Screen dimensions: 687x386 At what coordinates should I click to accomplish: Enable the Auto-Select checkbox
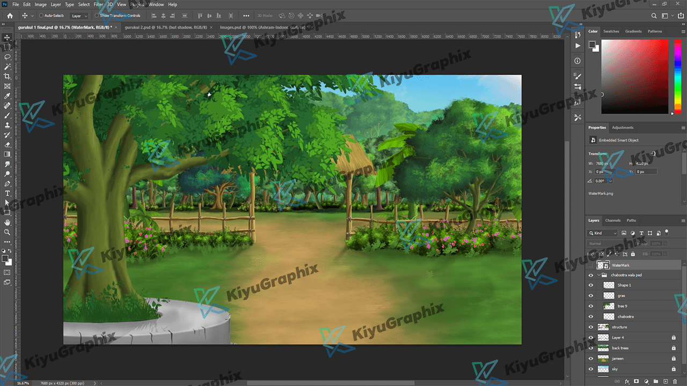41,16
